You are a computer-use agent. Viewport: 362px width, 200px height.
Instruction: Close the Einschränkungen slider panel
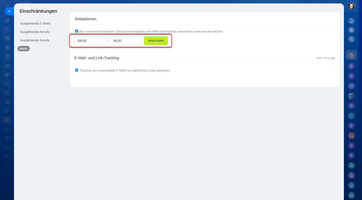click(x=9, y=11)
